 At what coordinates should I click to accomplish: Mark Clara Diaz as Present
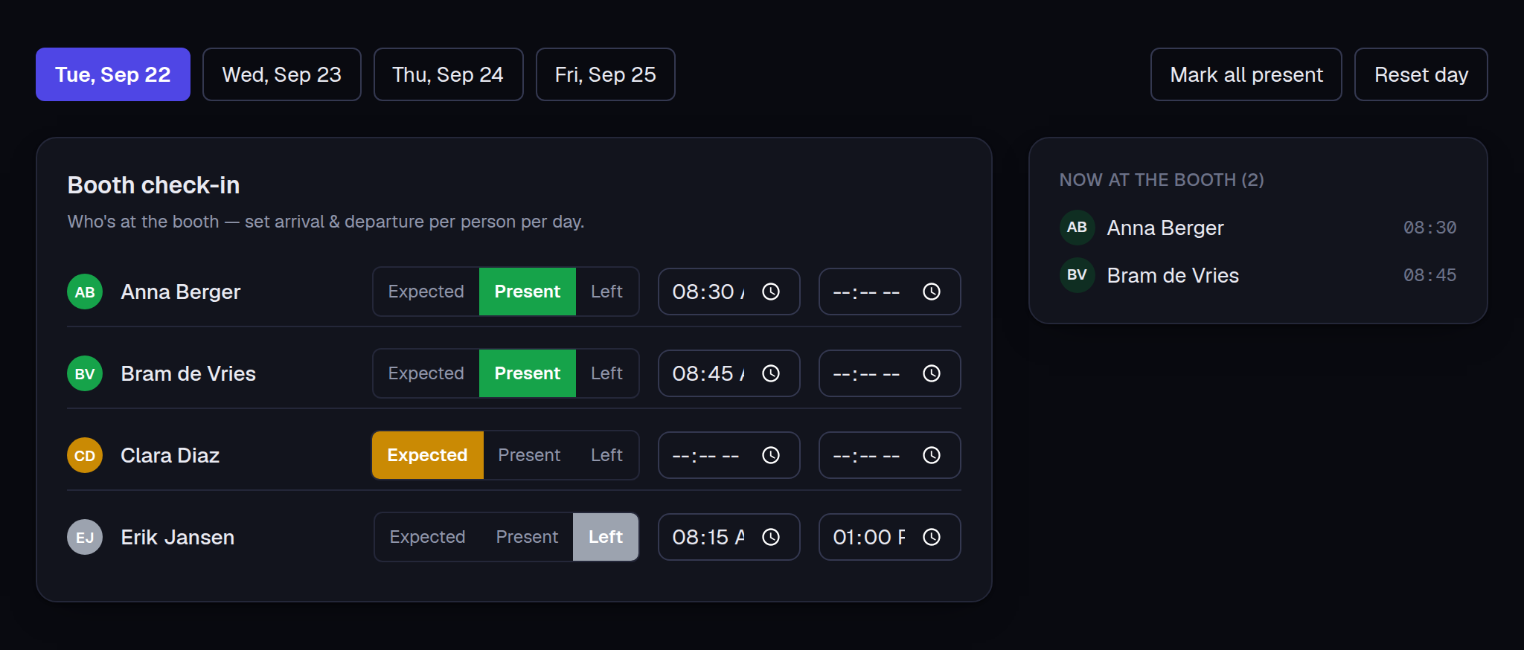click(x=529, y=455)
